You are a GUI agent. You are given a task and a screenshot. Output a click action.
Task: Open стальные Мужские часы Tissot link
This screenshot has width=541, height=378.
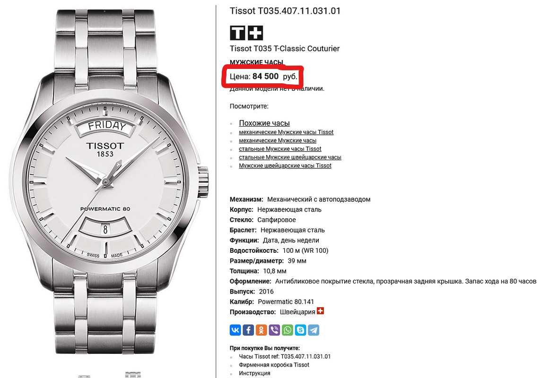280,149
